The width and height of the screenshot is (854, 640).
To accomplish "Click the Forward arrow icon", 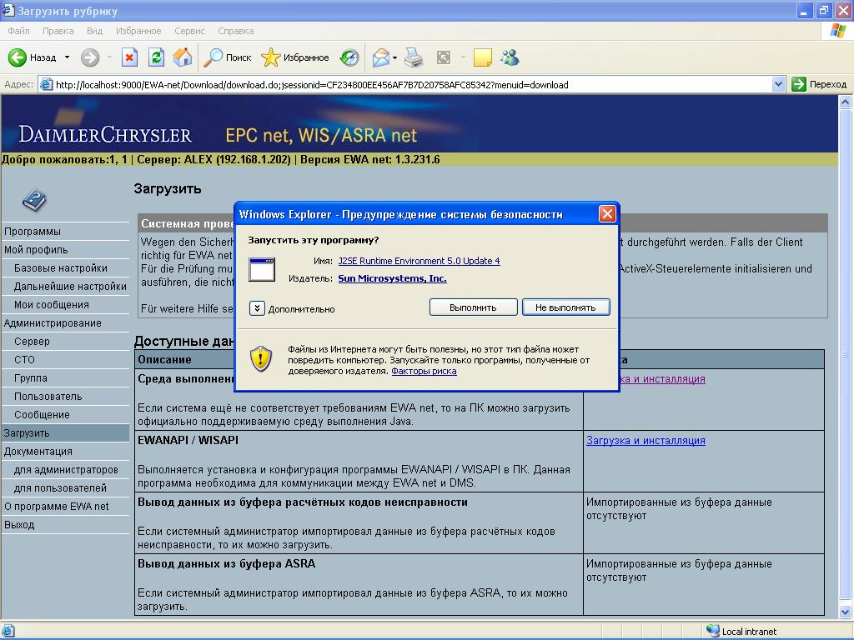I will click(90, 57).
